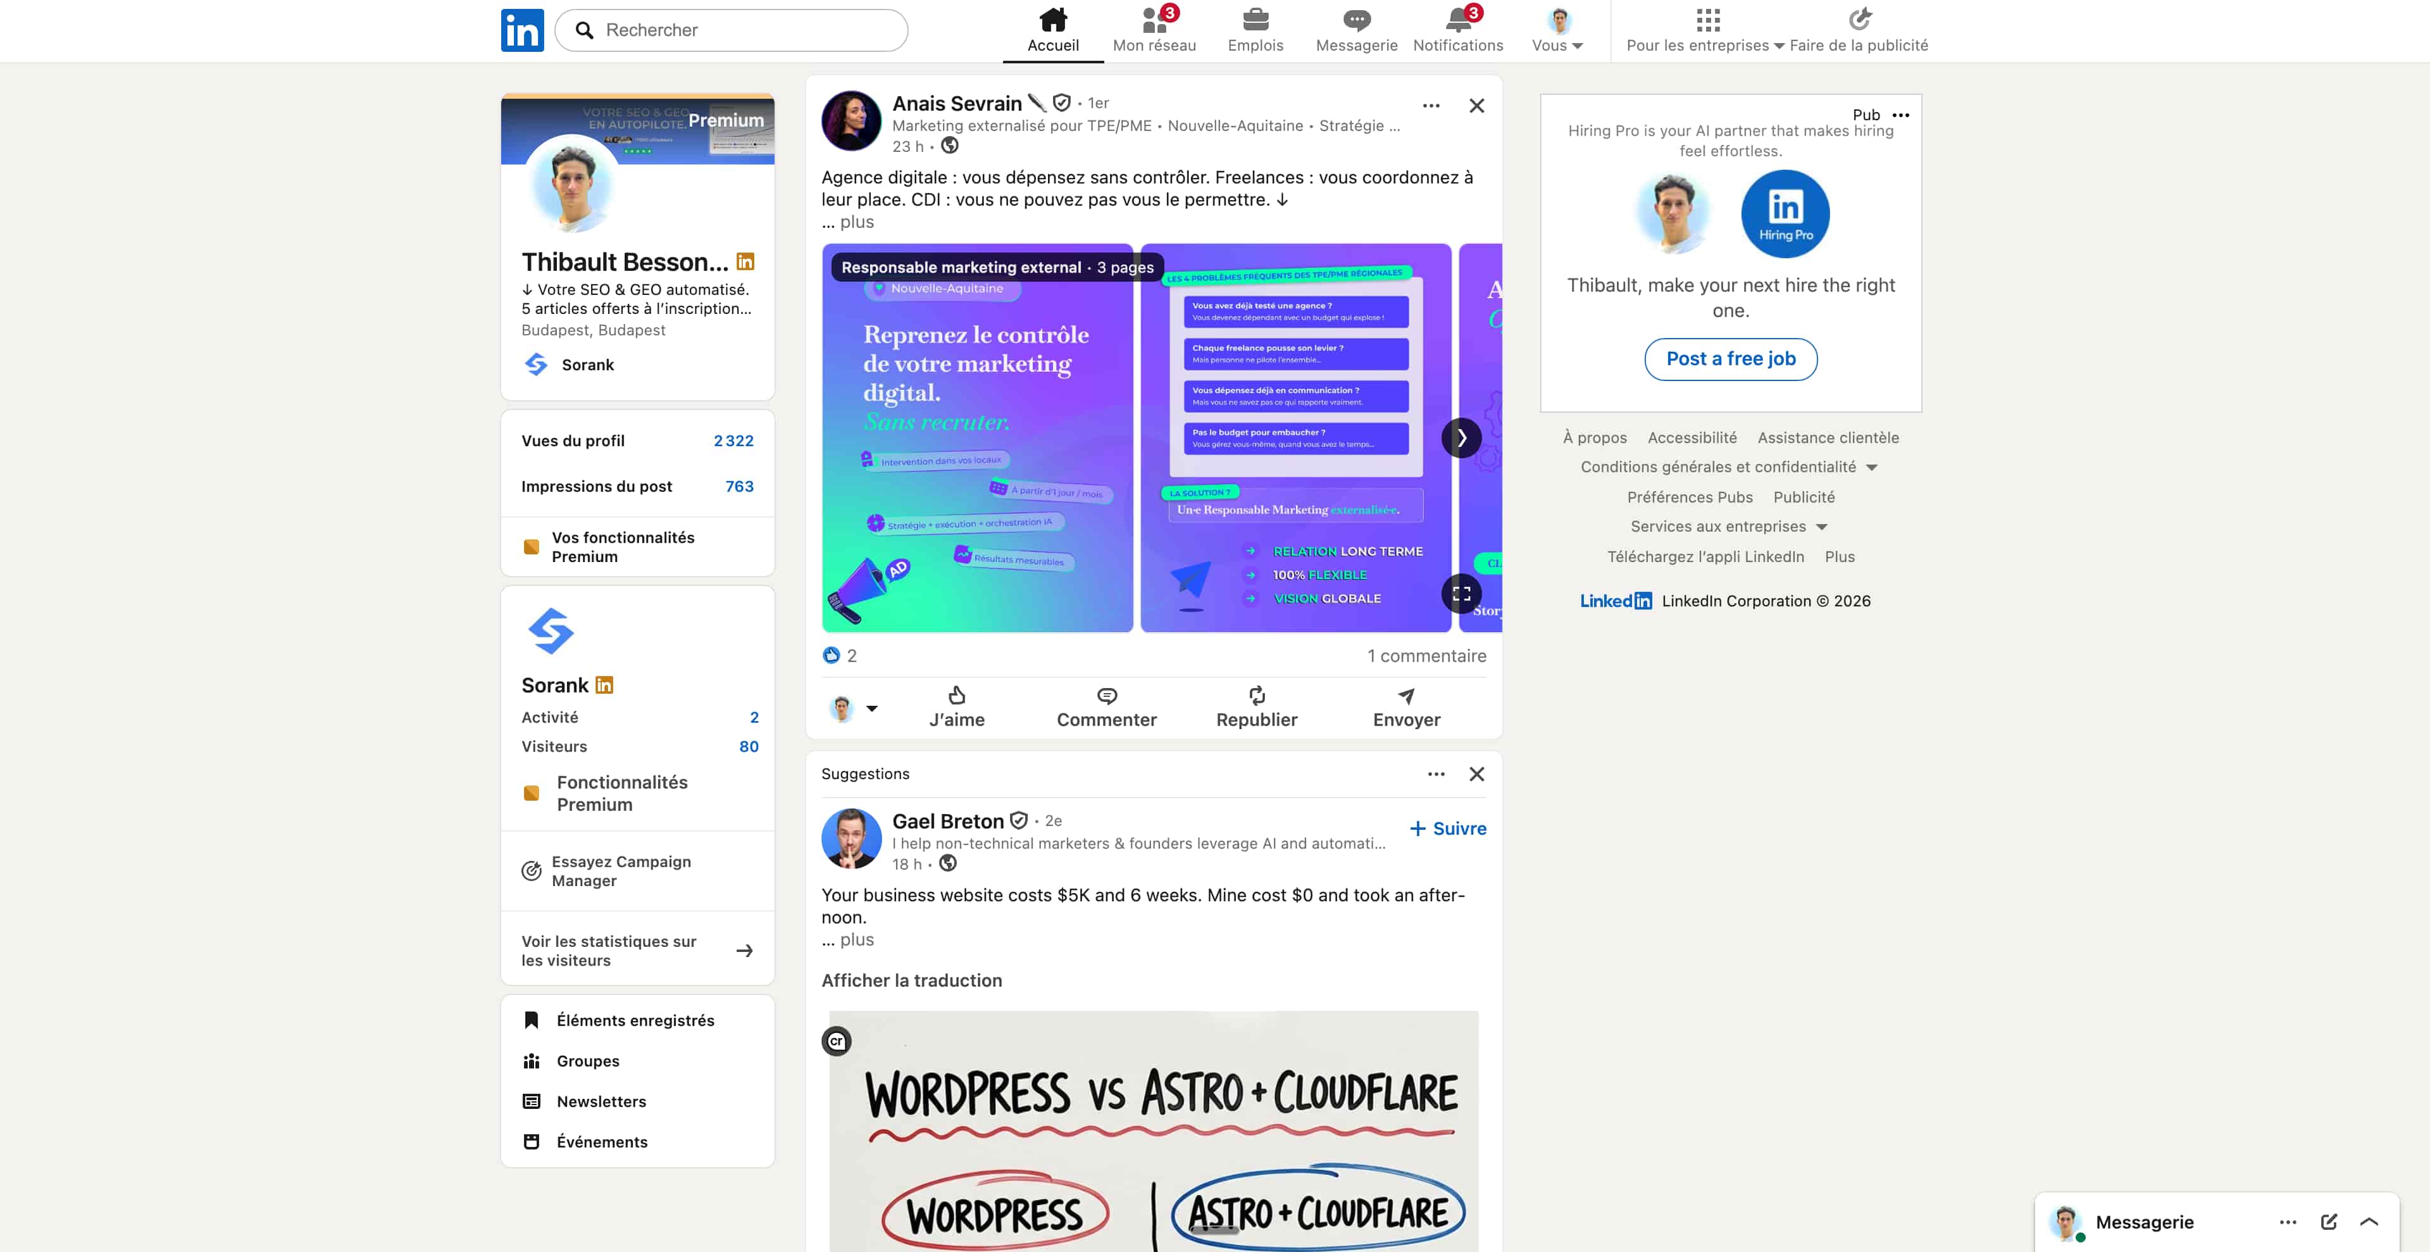Viewport: 2430px width, 1252px height.
Task: Open Afficher la traduction link
Action: (x=911, y=980)
